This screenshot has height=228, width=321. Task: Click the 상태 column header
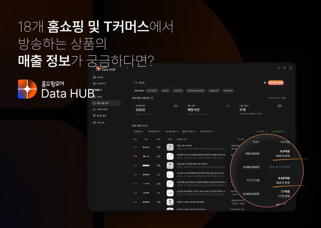click(x=135, y=139)
